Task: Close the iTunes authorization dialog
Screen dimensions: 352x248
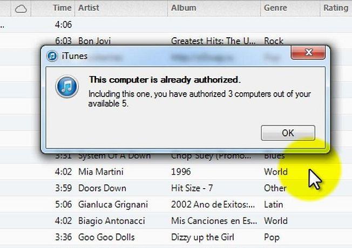Action: point(308,52)
